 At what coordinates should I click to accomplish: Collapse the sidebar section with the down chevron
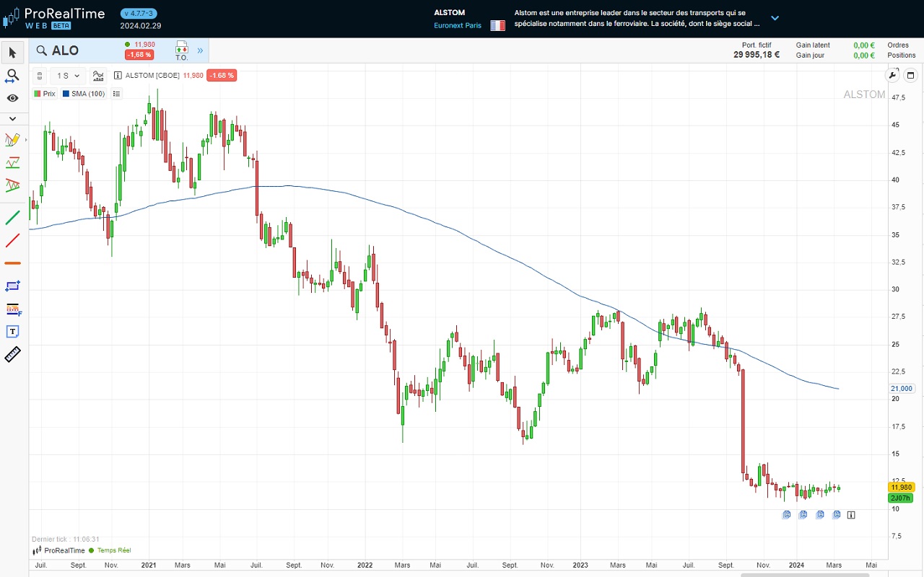coord(12,118)
